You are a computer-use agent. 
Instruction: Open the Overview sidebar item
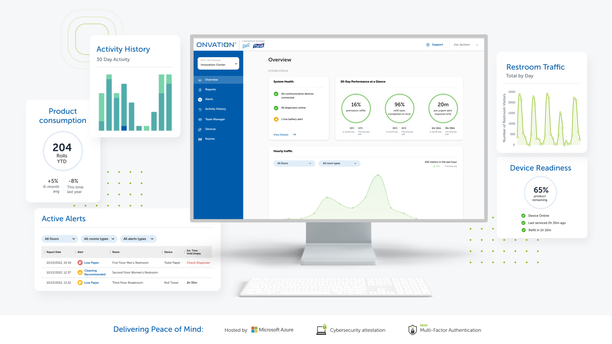pyautogui.click(x=218, y=80)
